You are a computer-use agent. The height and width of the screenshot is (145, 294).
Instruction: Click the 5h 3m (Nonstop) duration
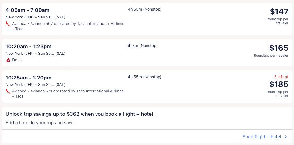[142, 46]
